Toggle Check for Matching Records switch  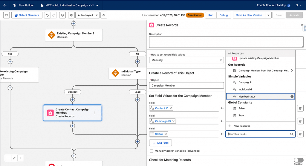pyautogui.click(x=298, y=160)
